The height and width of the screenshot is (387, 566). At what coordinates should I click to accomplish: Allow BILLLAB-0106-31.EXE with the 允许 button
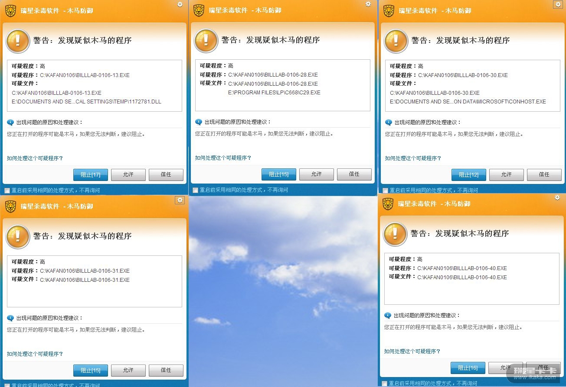[x=128, y=371]
